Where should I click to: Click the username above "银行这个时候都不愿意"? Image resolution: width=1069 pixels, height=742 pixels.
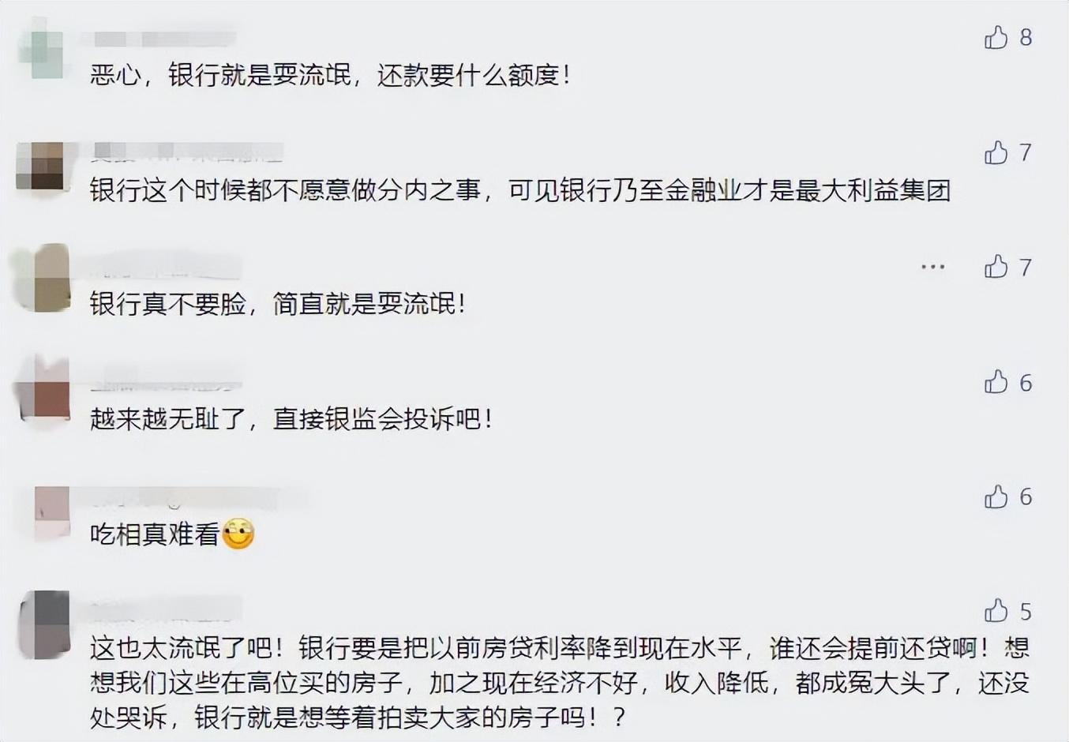[x=187, y=152]
